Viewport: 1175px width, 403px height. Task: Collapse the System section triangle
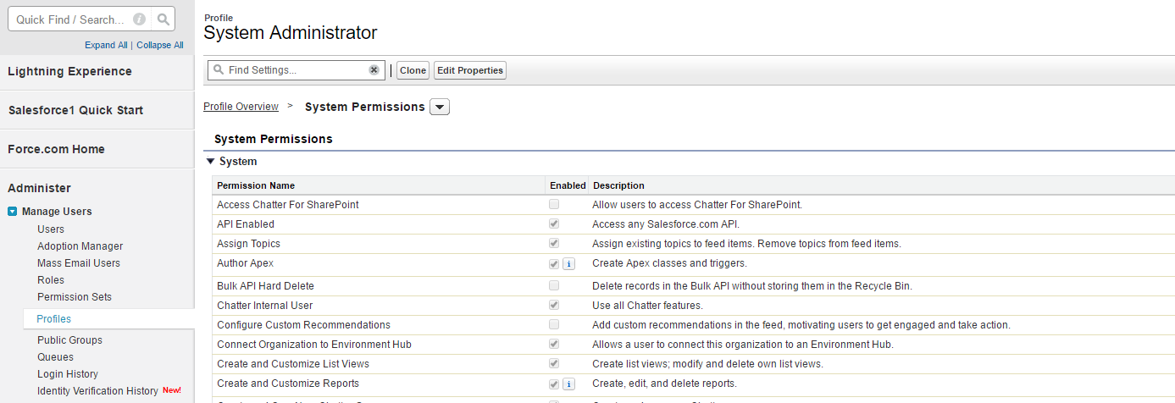click(210, 161)
